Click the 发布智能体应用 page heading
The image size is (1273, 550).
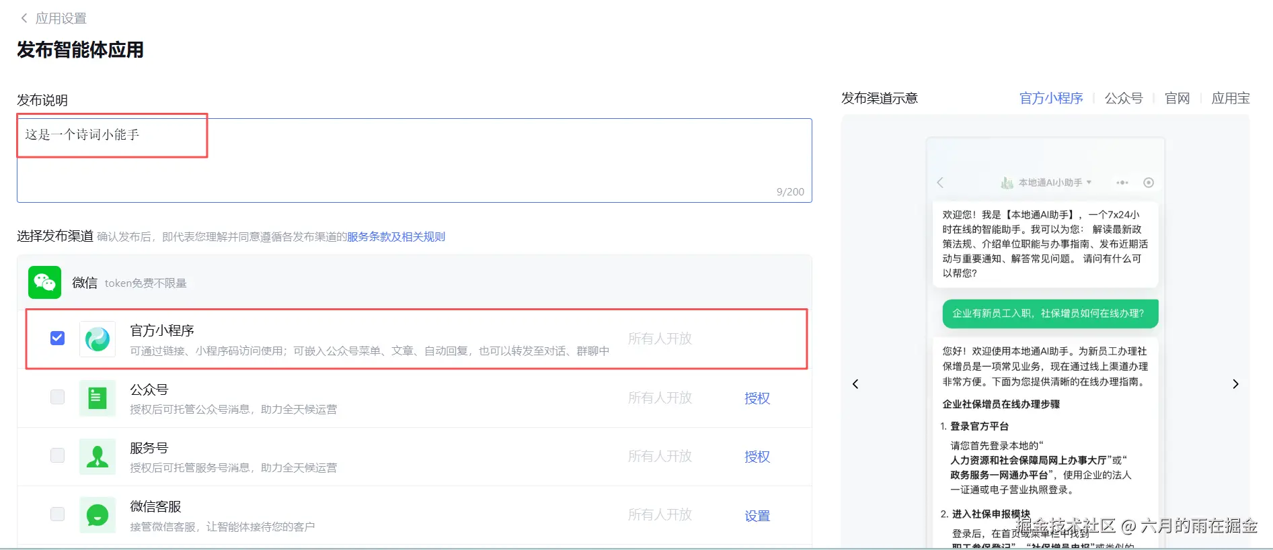[80, 50]
